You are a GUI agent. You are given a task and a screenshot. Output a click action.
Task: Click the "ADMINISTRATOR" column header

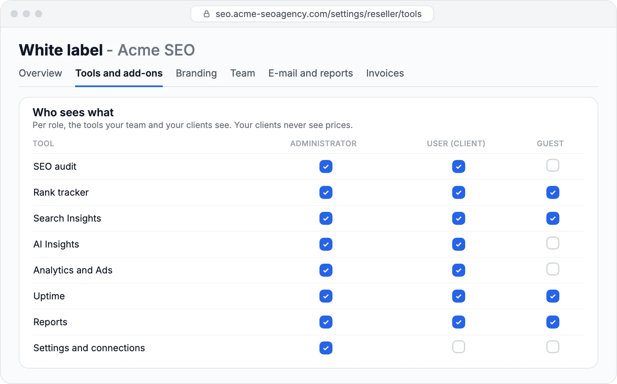point(324,143)
